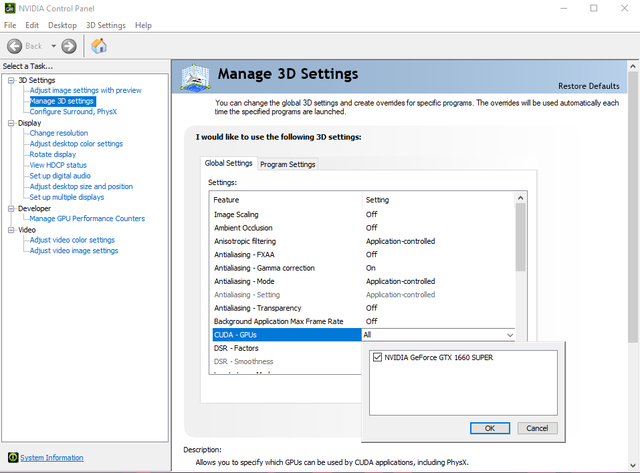The image size is (640, 473).
Task: Open the Edit menu
Action: tap(32, 25)
